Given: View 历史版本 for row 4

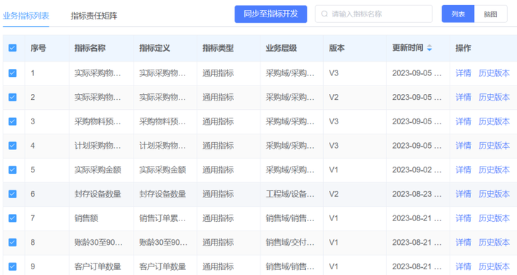Looking at the screenshot, I should [x=494, y=146].
